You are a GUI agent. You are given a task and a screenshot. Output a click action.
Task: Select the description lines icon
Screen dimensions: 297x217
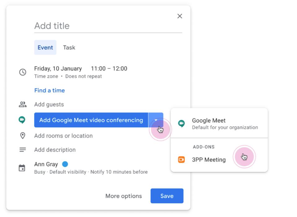coord(22,150)
